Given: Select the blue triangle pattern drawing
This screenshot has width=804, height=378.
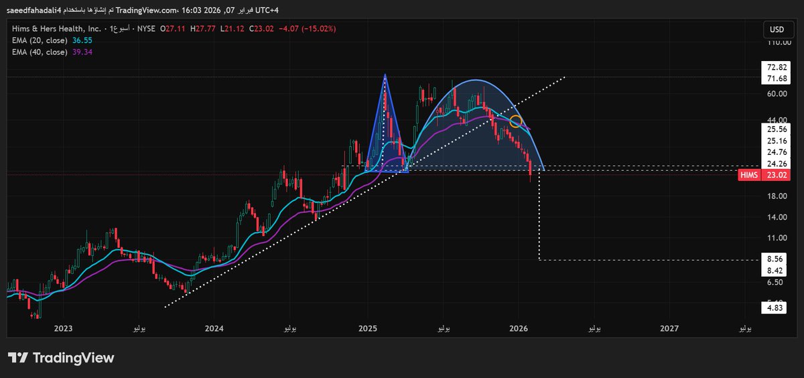Looking at the screenshot, I should (385, 124).
